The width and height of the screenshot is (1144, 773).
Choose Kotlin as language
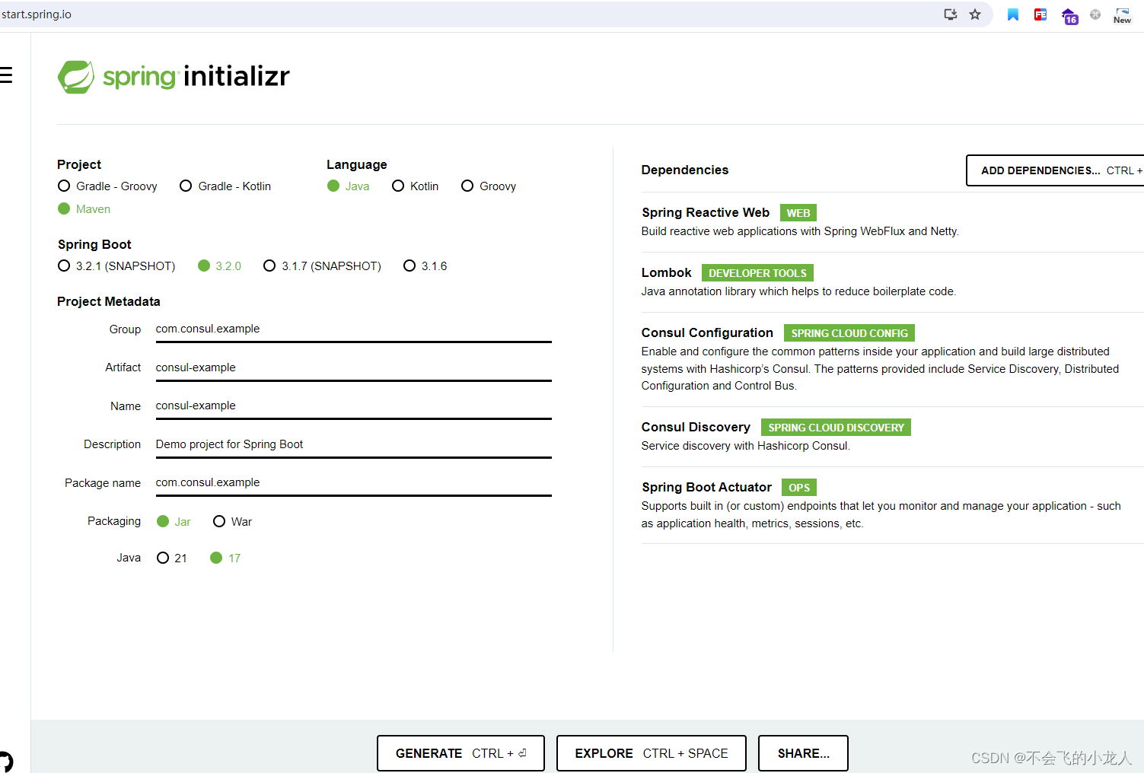(416, 186)
